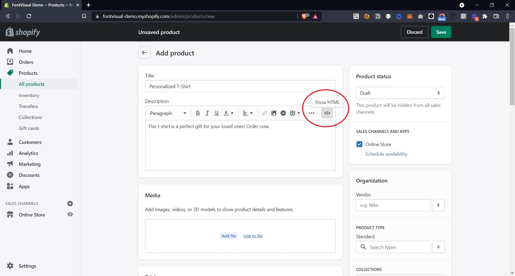515x276 pixels.
Task: Click the Discard button
Action: (414, 32)
